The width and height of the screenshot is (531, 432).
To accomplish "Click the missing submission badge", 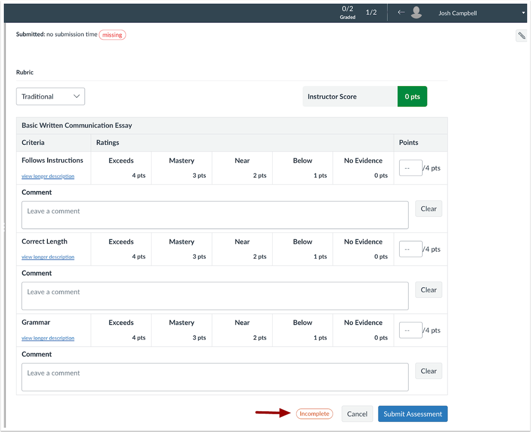I will (x=112, y=35).
